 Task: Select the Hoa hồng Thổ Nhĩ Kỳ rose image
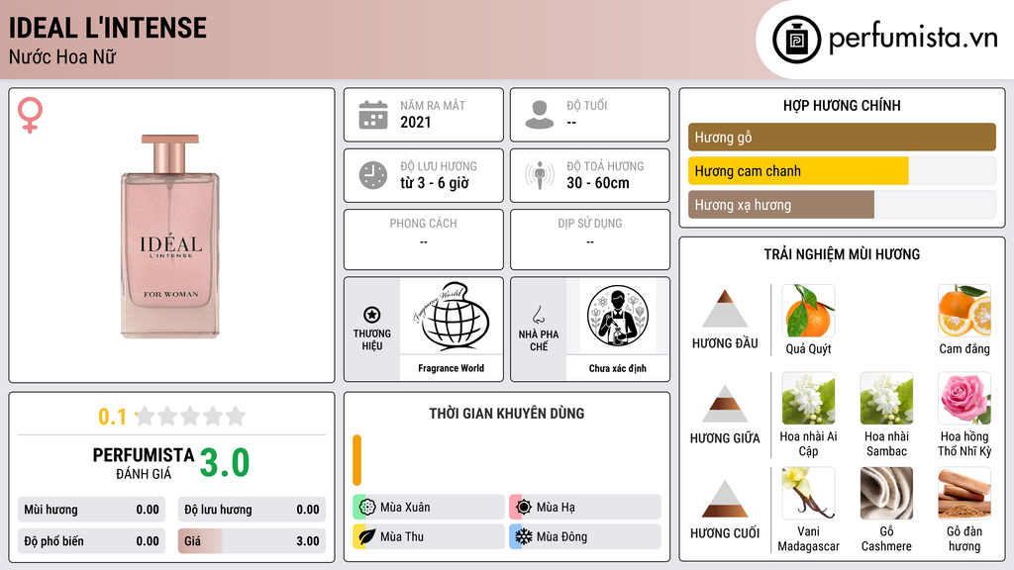[964, 398]
